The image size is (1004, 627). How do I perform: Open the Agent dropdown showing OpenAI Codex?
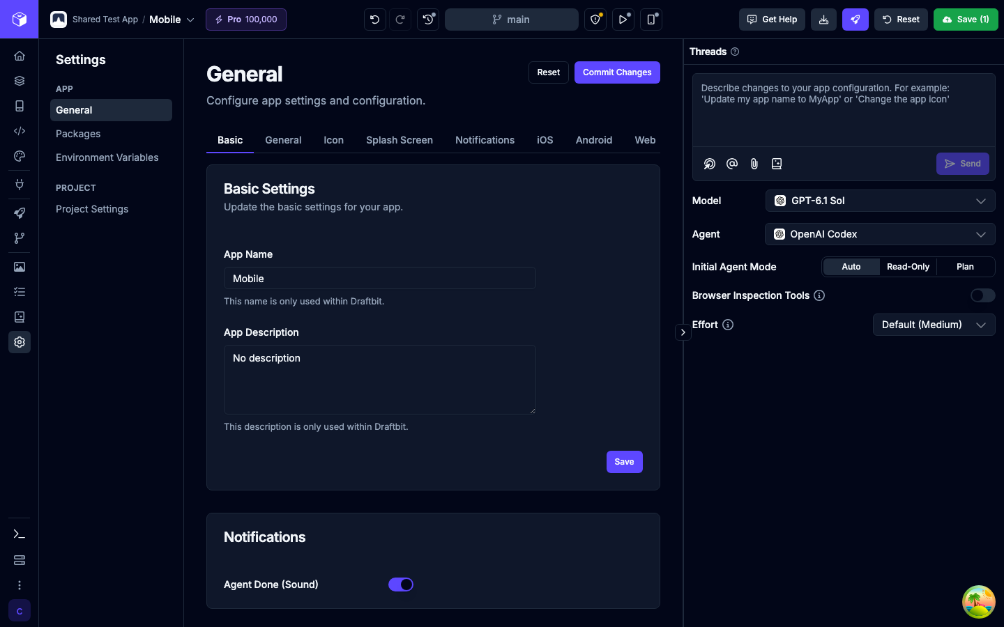(x=880, y=234)
